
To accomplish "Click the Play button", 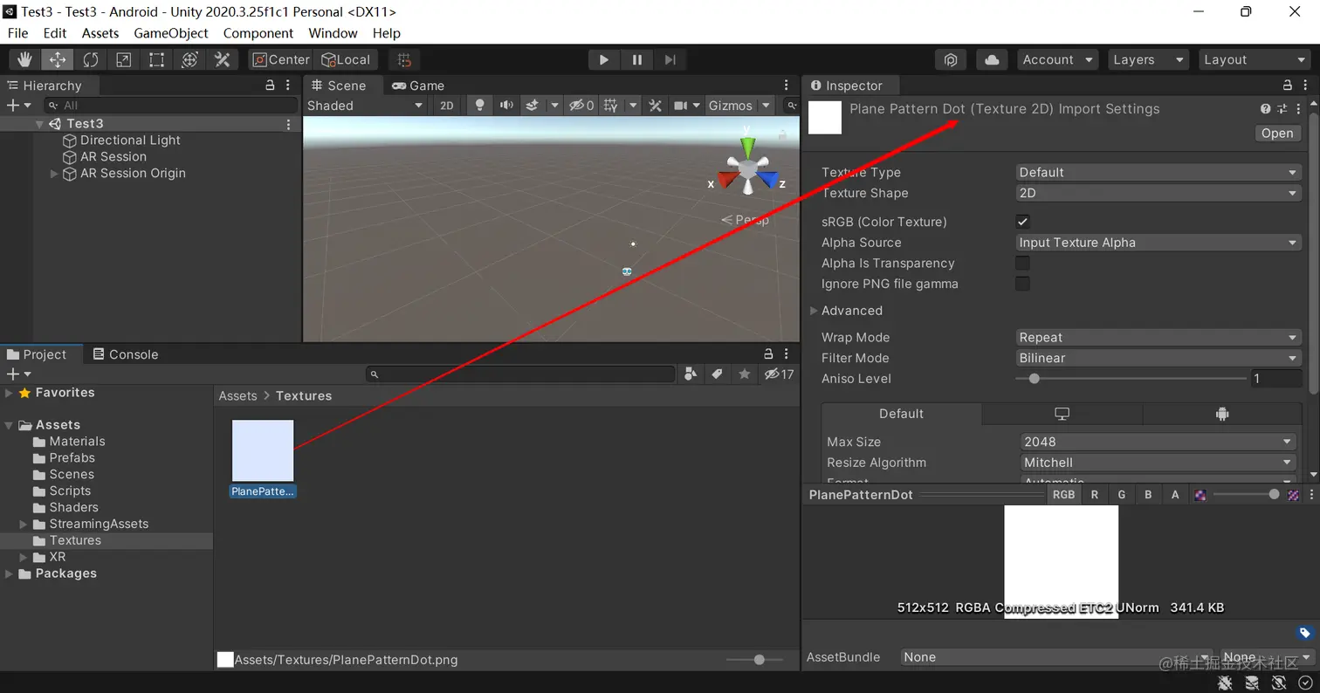I will click(603, 59).
